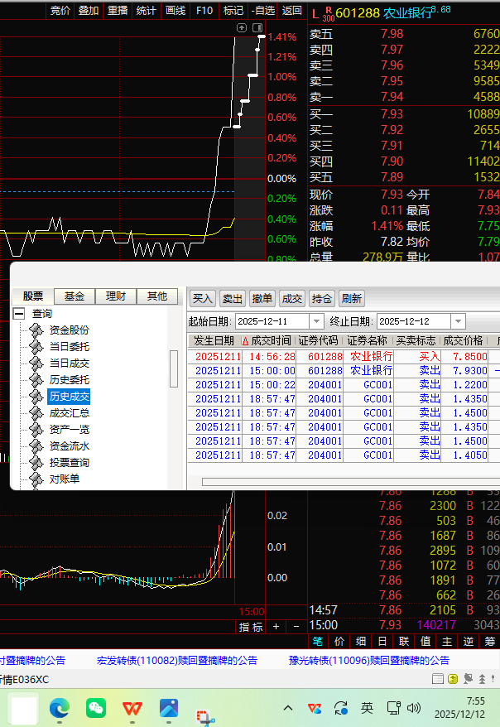Click the yellow round status bar icon
The height and width of the screenshot is (727, 500).
453,679
